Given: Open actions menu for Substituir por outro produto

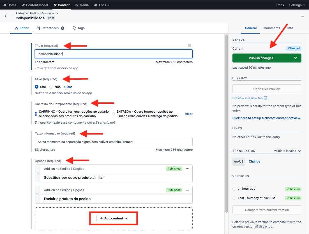Looking at the screenshot, I should (x=187, y=169).
